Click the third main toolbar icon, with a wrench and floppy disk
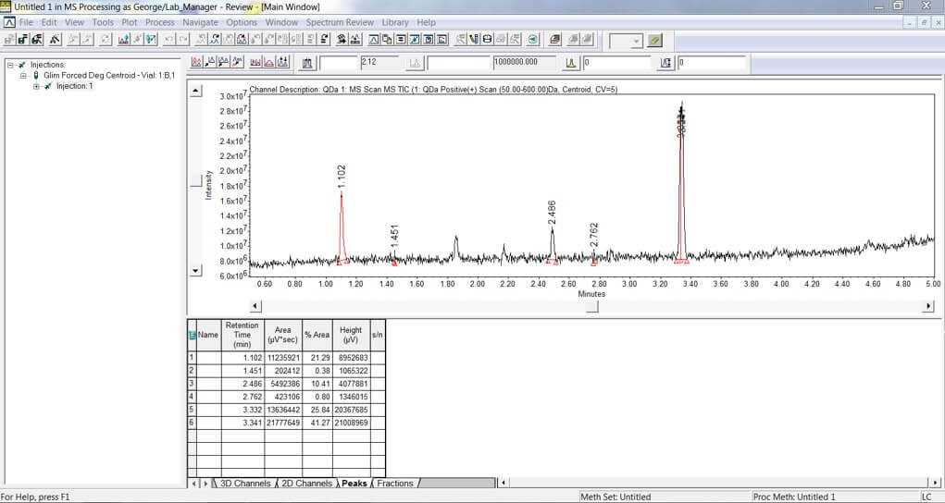This screenshot has width=945, height=503. click(x=37, y=40)
